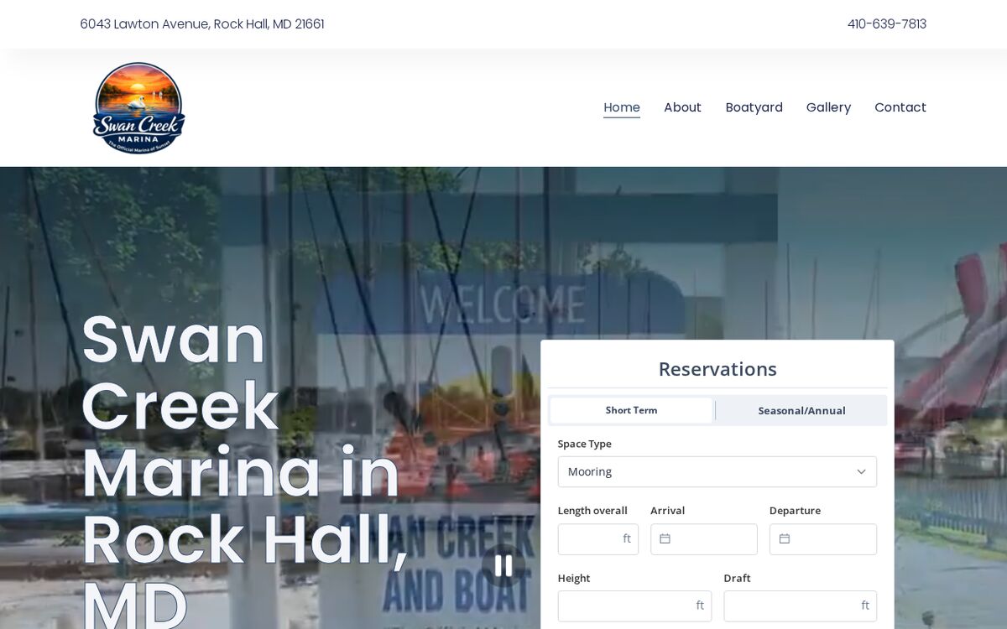Image resolution: width=1007 pixels, height=629 pixels.
Task: Pause the background hero video
Action: coord(503,566)
